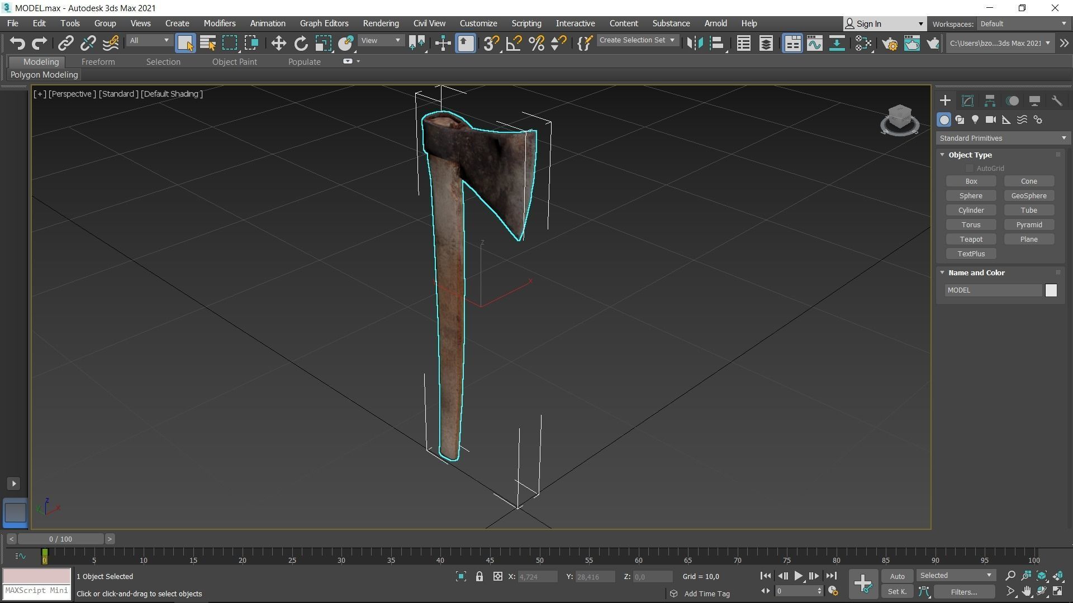The image size is (1073, 603).
Task: Open the Hierarchy panel tab
Action: (x=990, y=100)
